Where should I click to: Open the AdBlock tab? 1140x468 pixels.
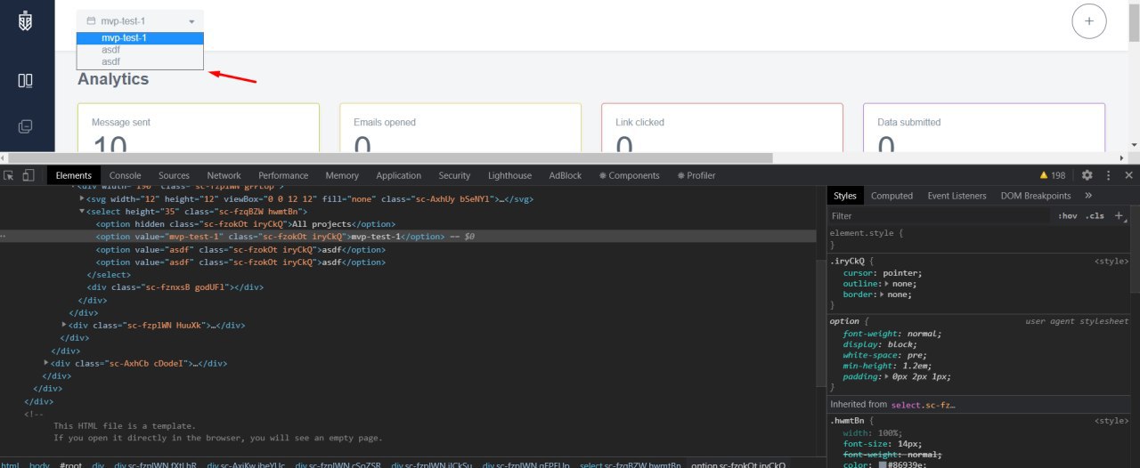pos(565,175)
